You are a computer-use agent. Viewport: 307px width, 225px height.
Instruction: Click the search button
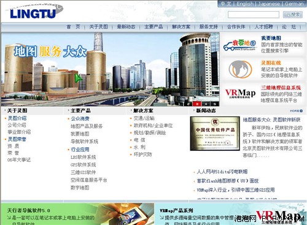[293, 15]
